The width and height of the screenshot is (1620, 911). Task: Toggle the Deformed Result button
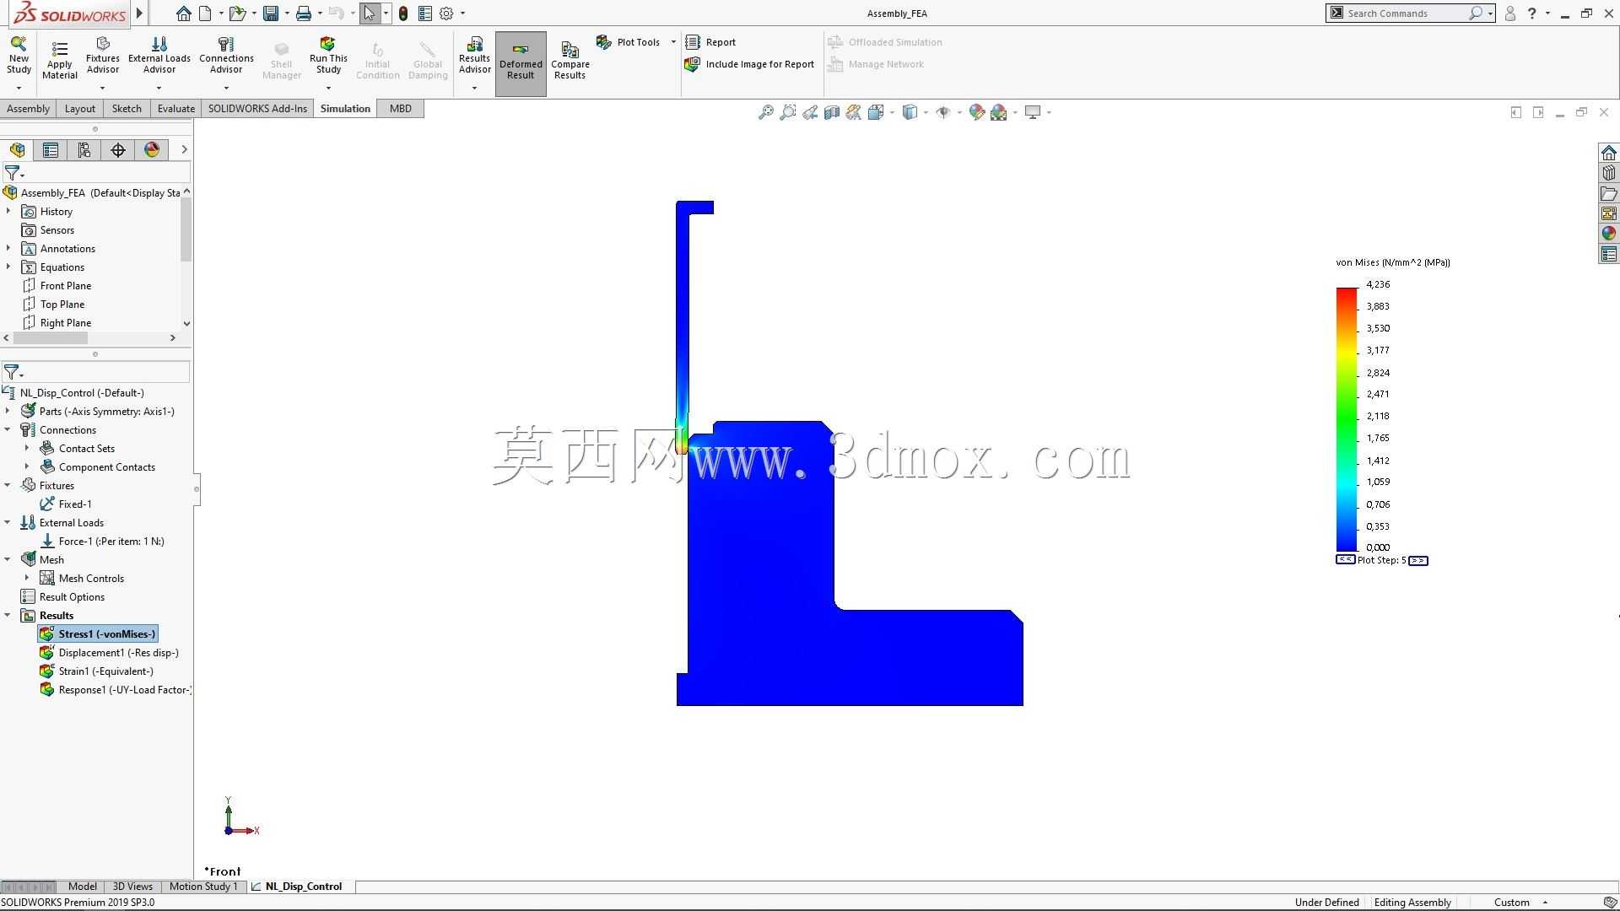[521, 64]
